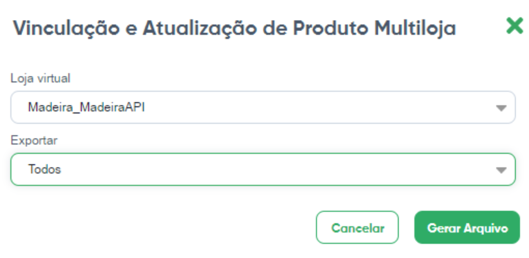
Task: Change the export filter from Todos
Action: click(263, 170)
